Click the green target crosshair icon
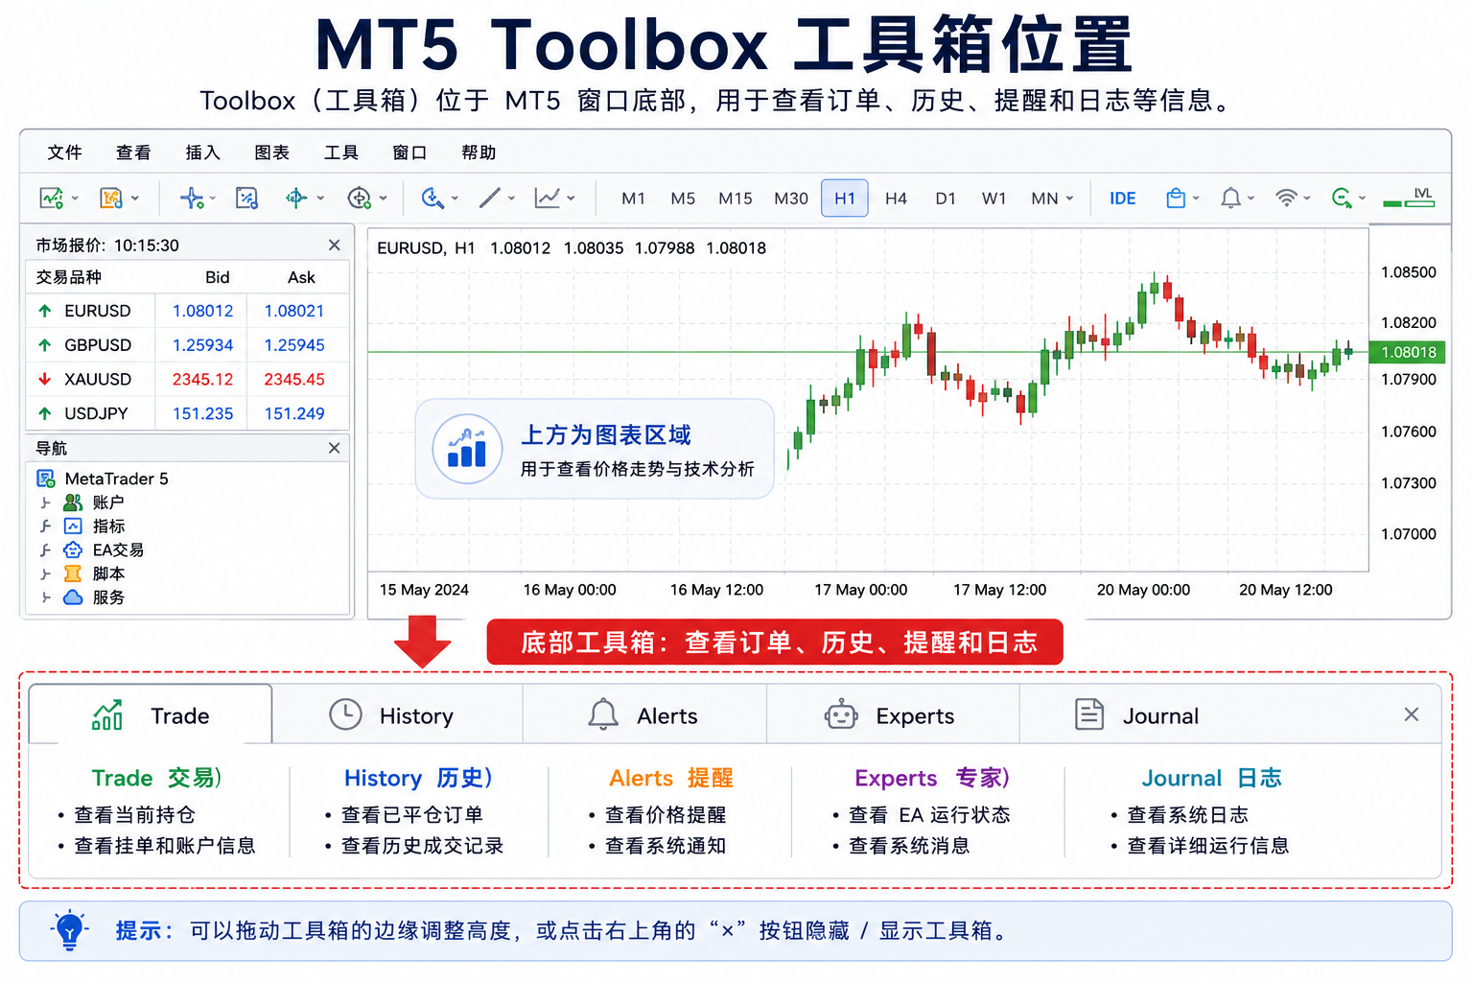This screenshot has width=1473, height=982. (x=296, y=199)
